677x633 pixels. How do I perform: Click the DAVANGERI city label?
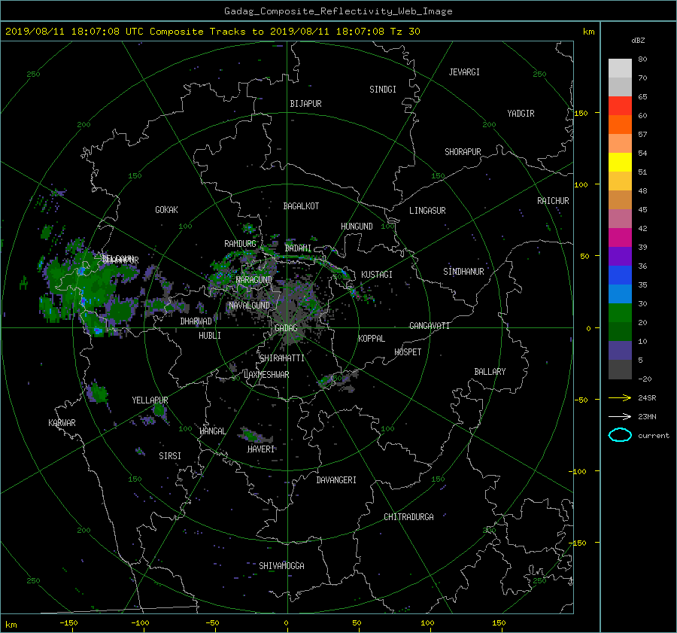pyautogui.click(x=336, y=480)
